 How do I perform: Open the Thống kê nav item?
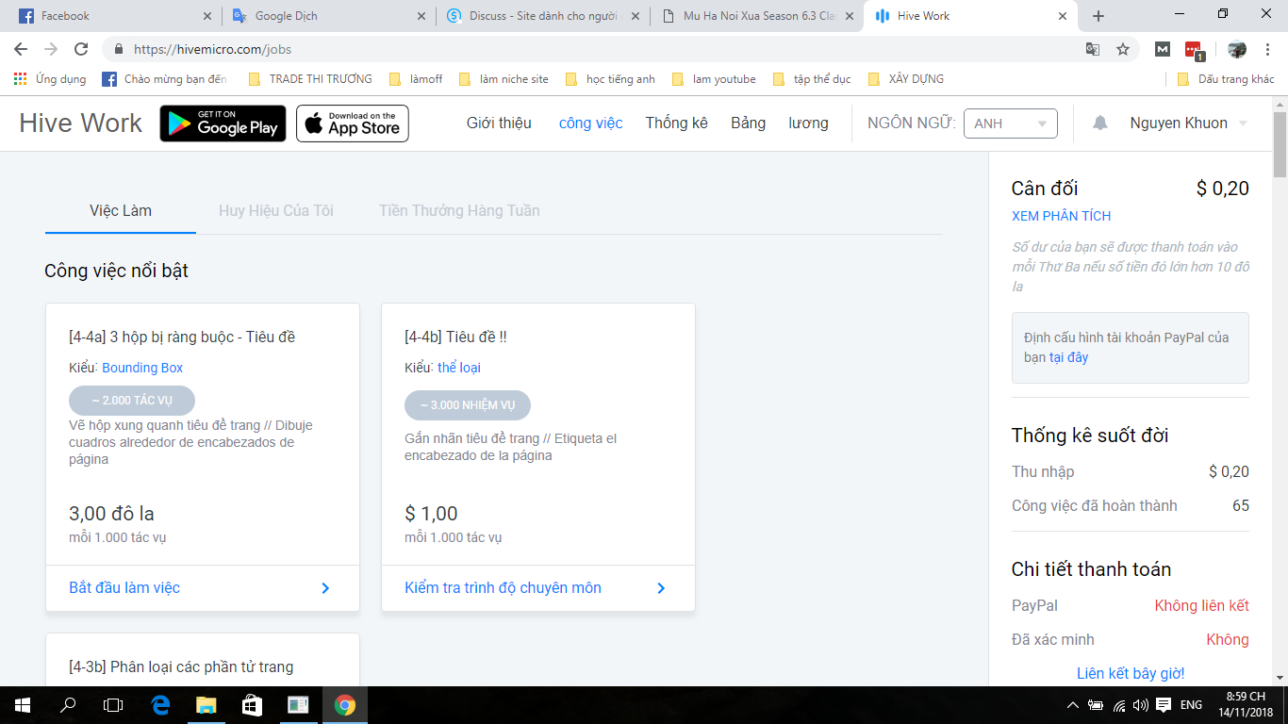676,123
